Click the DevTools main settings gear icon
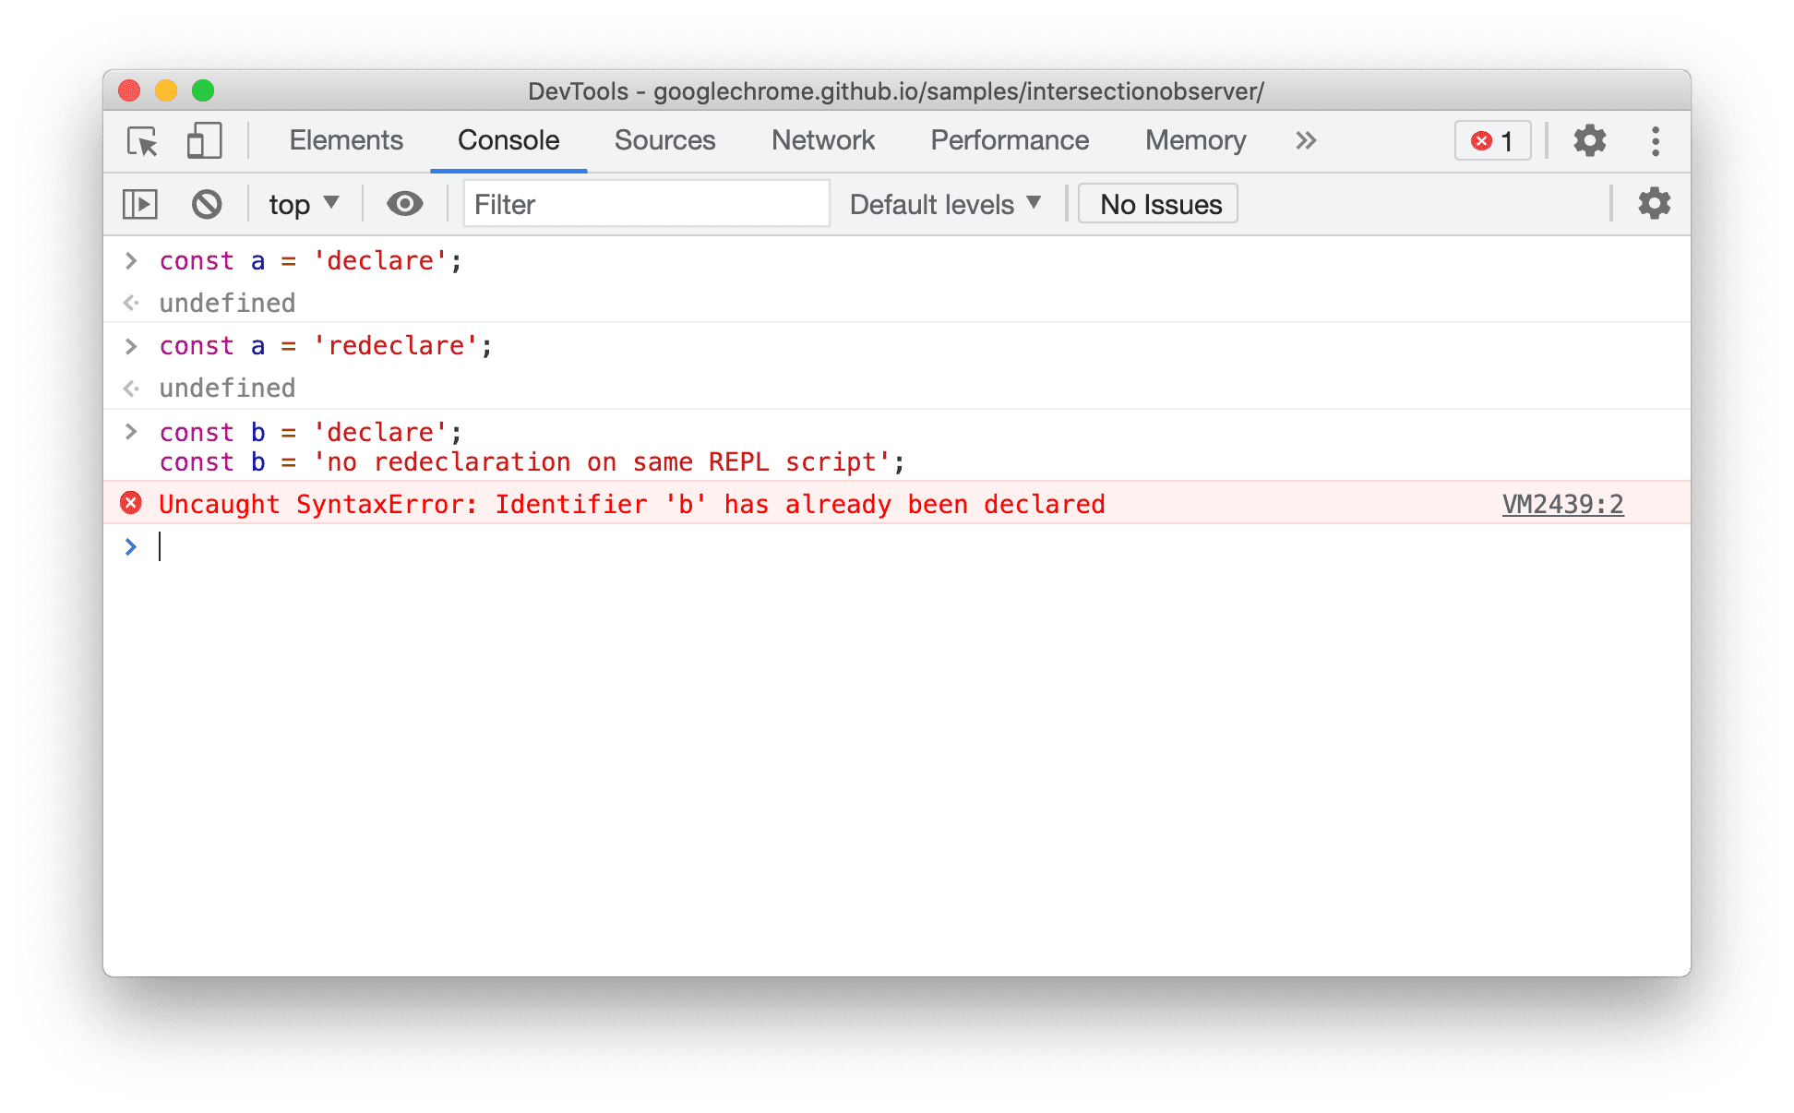 click(x=1589, y=141)
